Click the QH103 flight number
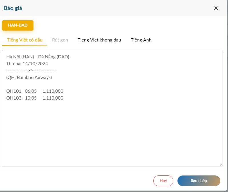 click(14, 98)
